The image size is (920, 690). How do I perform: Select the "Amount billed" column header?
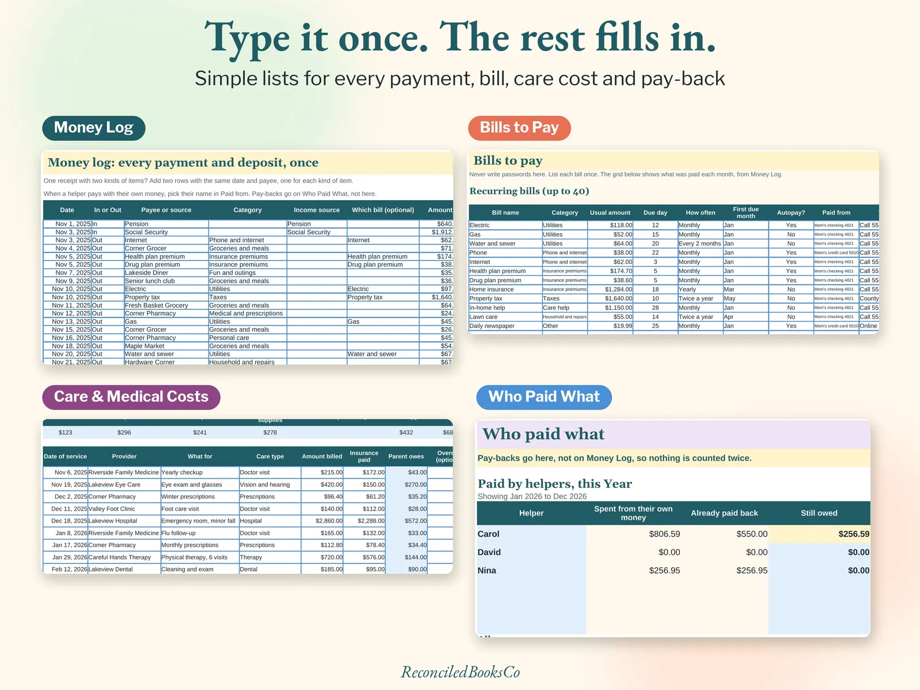[322, 457]
